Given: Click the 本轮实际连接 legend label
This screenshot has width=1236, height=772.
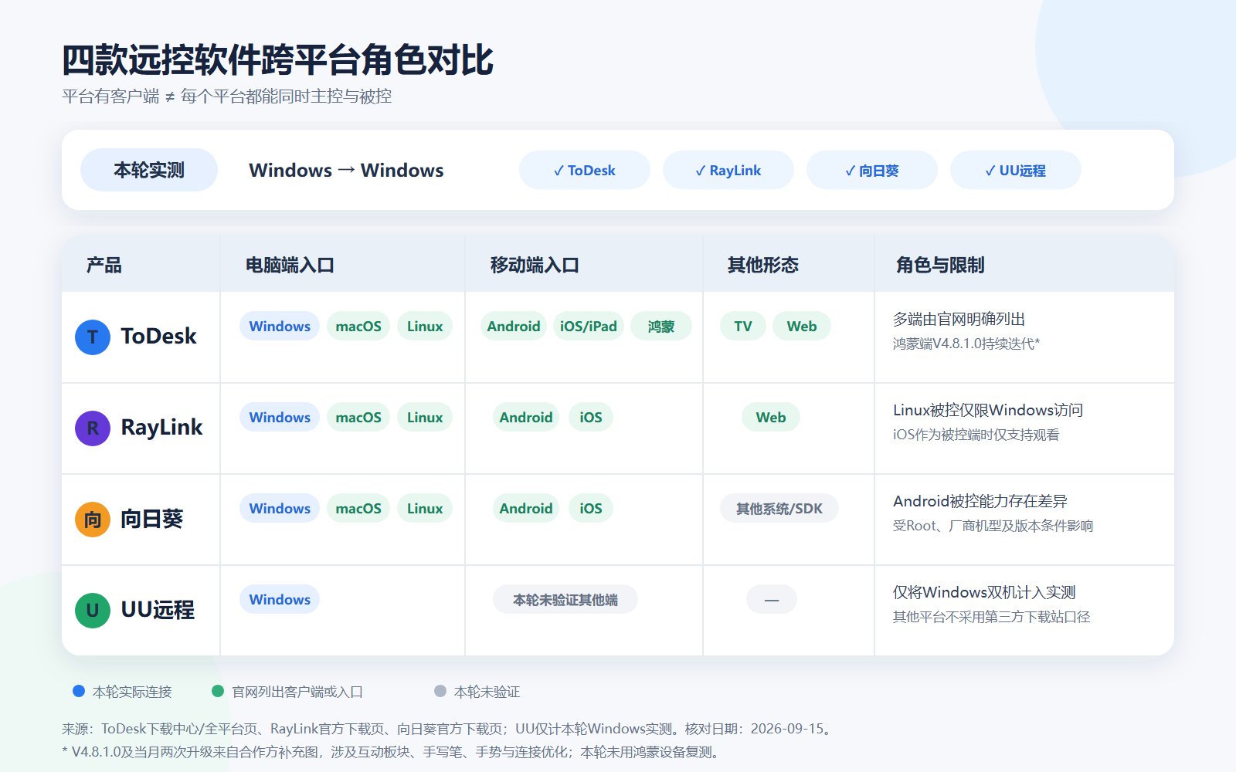Looking at the screenshot, I should [132, 692].
